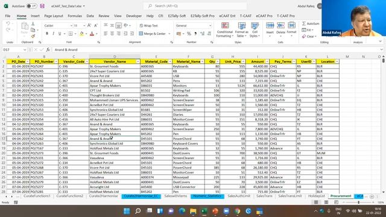The image size is (386, 217).
Task: Toggle Underline formatting
Action: 60,34
